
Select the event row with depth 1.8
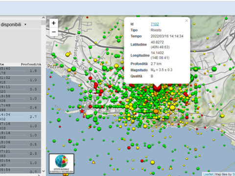(x=21, y=71)
